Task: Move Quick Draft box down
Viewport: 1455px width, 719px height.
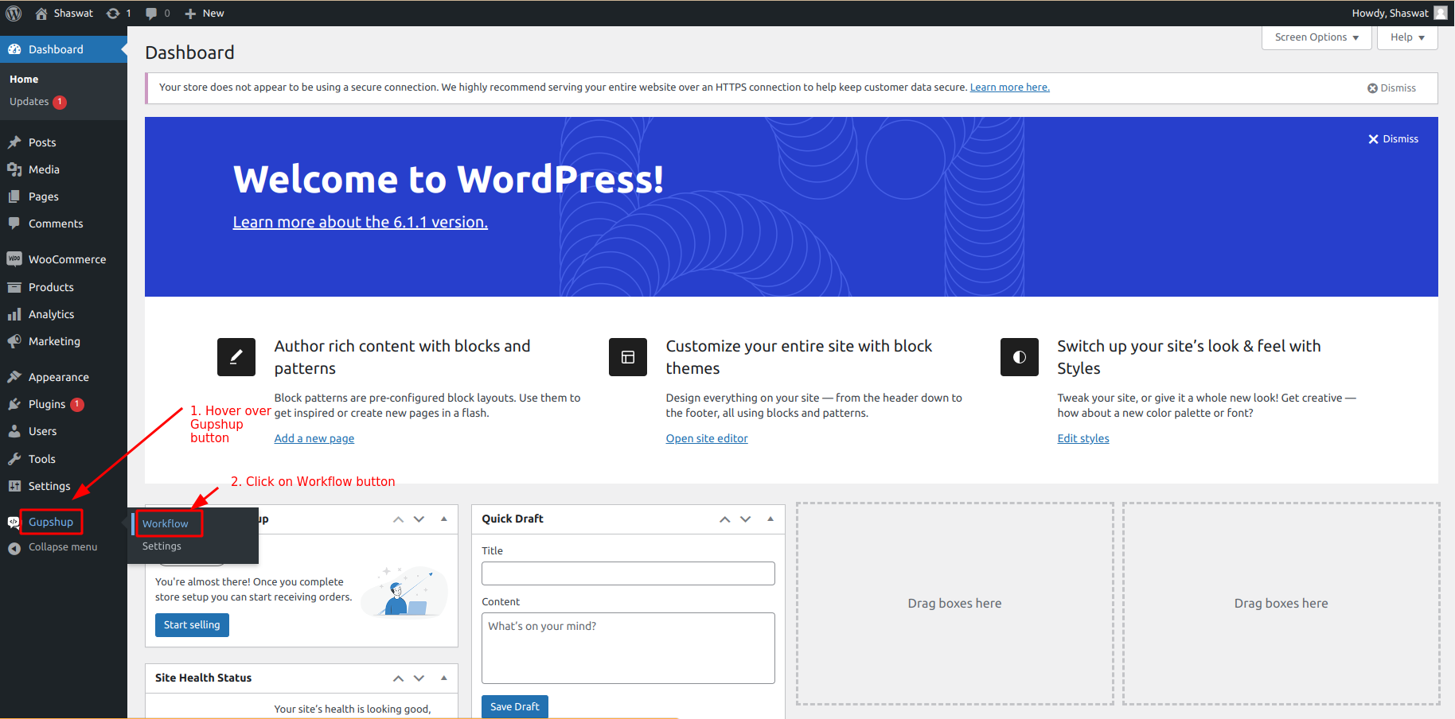Action: click(746, 519)
